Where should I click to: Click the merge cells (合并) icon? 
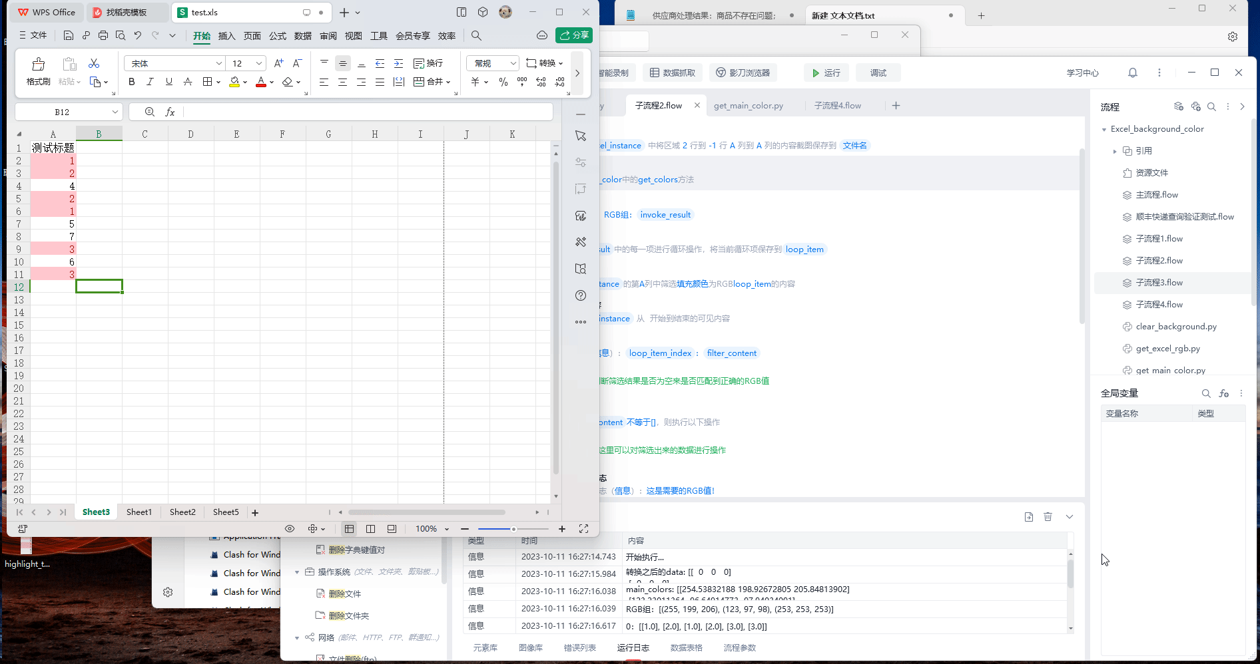tap(432, 82)
